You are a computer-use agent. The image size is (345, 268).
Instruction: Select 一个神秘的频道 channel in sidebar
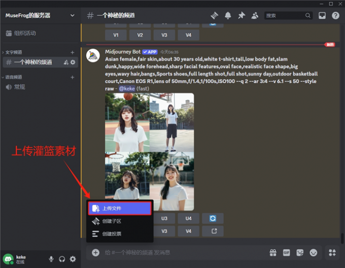coord(40,62)
